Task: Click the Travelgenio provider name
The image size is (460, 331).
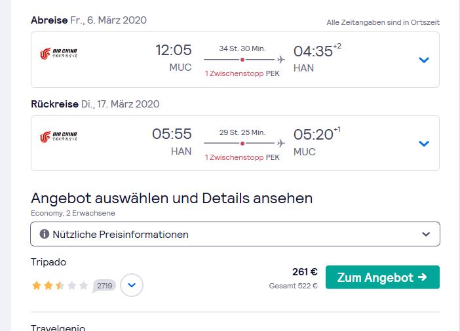Action: 58,328
